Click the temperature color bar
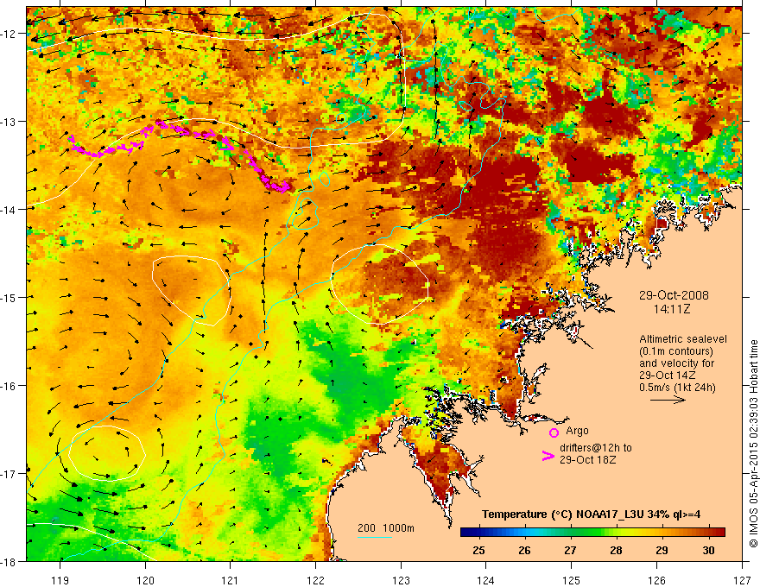The image size is (760, 587). click(x=592, y=532)
